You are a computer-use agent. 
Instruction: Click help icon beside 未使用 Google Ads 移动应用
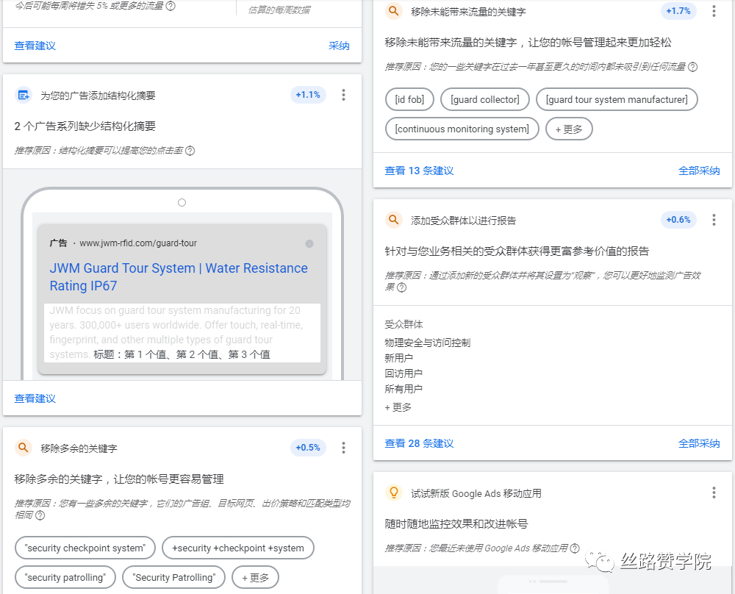point(575,547)
